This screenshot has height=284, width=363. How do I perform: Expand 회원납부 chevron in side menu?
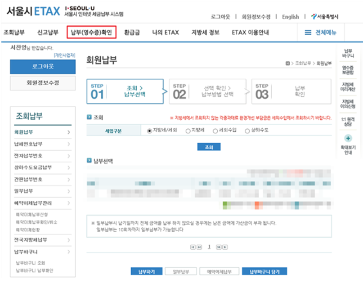coord(69,132)
